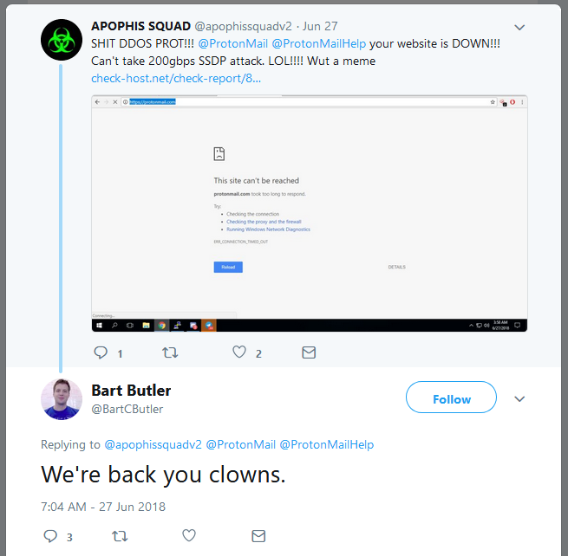Like the APOPHIS SQUAD tweet
This screenshot has height=556, width=568.
(x=239, y=352)
